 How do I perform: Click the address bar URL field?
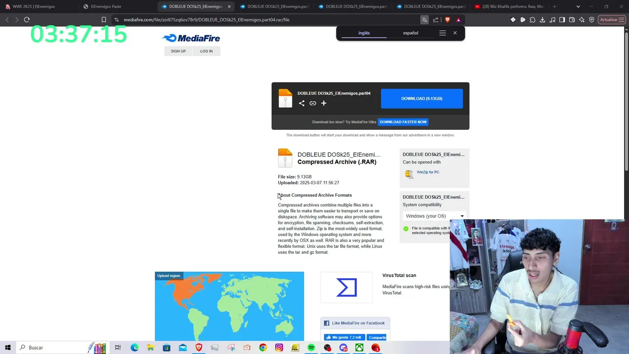[x=265, y=20]
